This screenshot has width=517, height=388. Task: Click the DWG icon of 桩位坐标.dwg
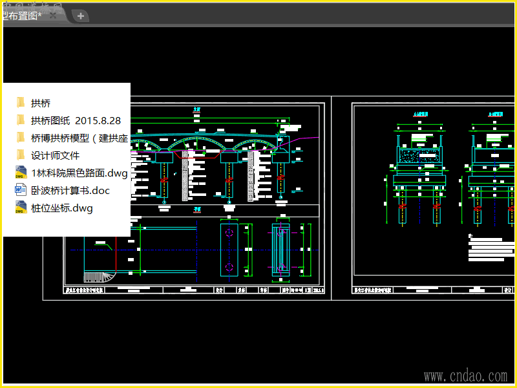(21, 208)
